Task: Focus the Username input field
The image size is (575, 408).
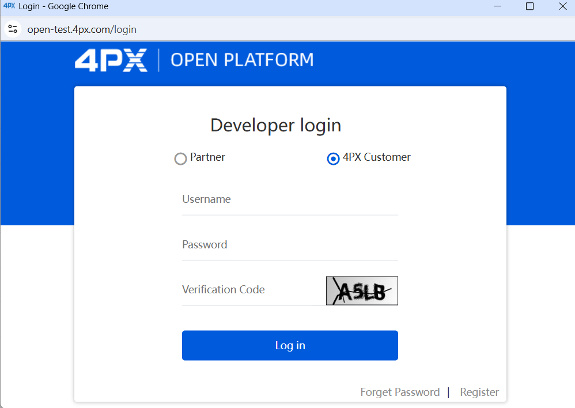Action: tap(290, 199)
